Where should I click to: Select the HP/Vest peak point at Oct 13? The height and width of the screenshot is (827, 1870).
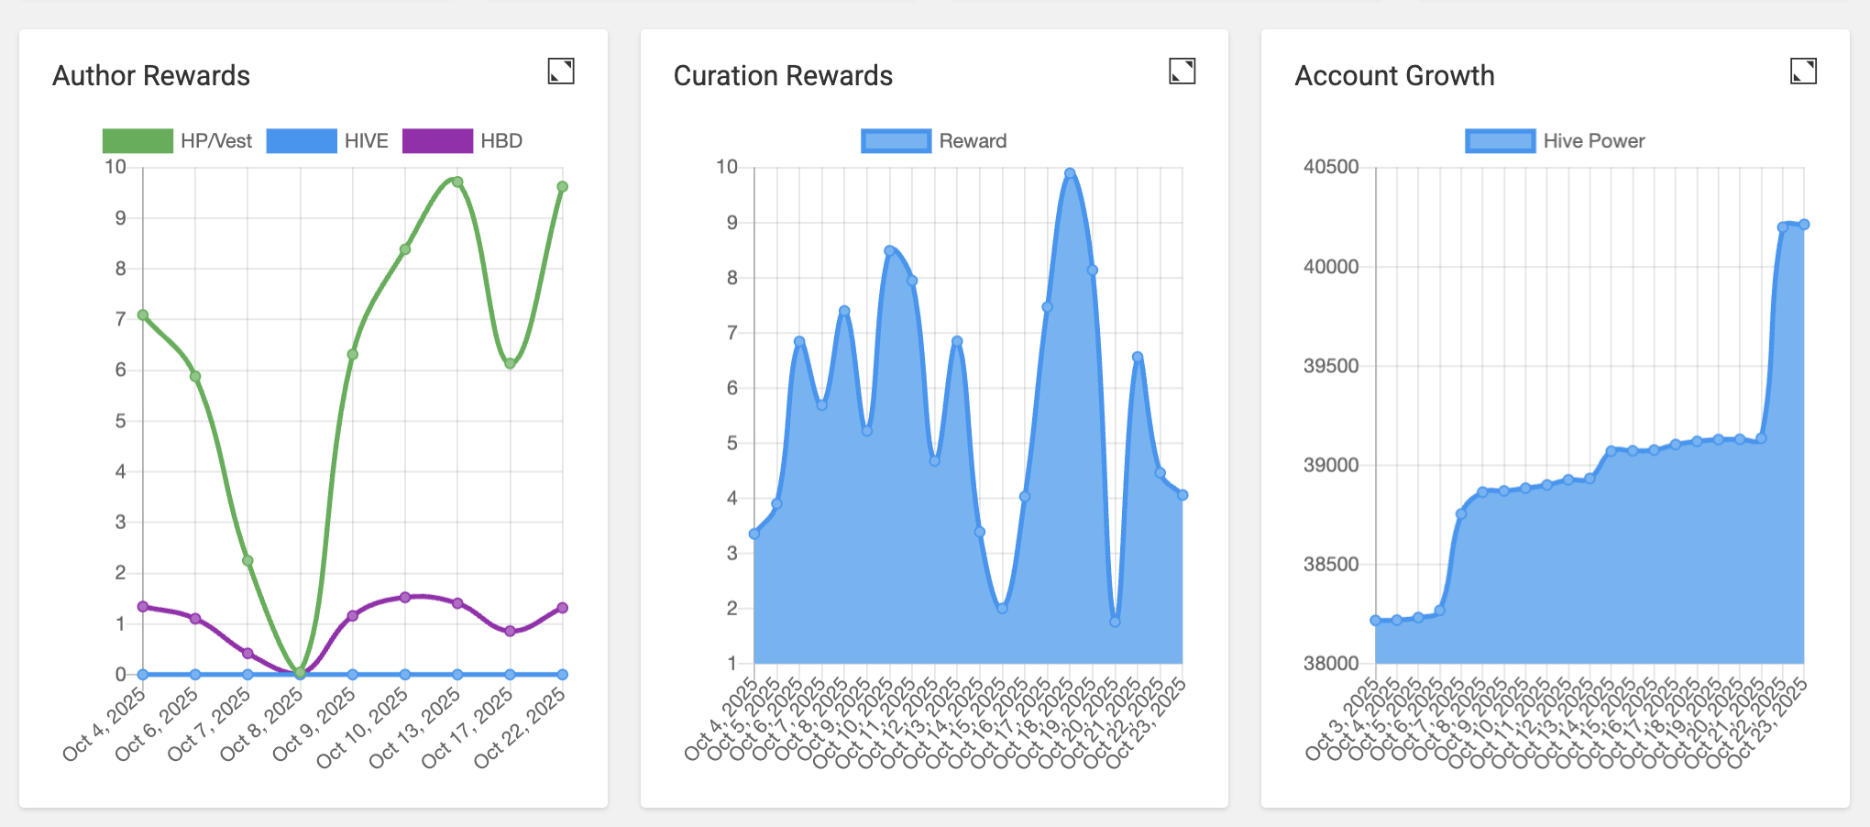(x=457, y=182)
